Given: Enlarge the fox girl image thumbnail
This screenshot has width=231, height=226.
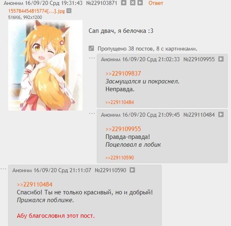Looking at the screenshot, I should (x=46, y=65).
